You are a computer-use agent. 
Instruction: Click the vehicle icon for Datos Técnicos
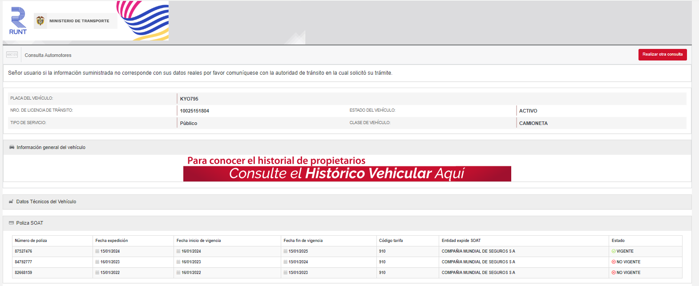tap(11, 201)
